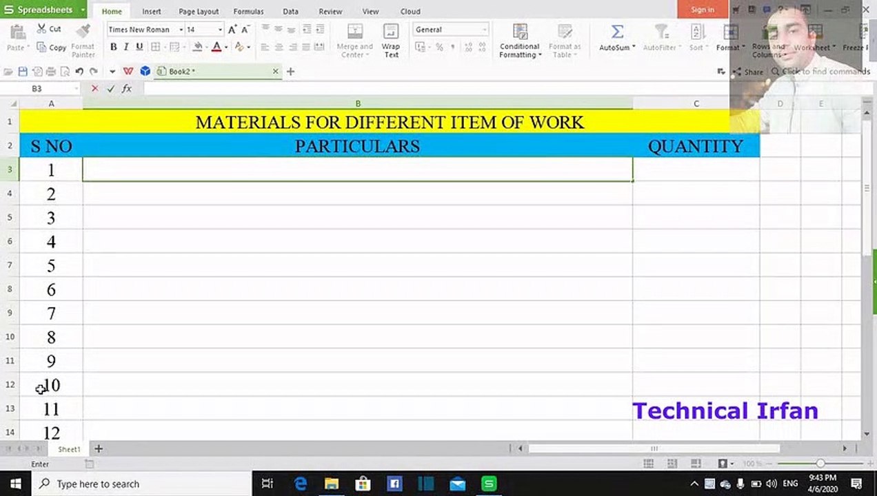Apply percent style format
877x496 pixels.
tap(439, 47)
